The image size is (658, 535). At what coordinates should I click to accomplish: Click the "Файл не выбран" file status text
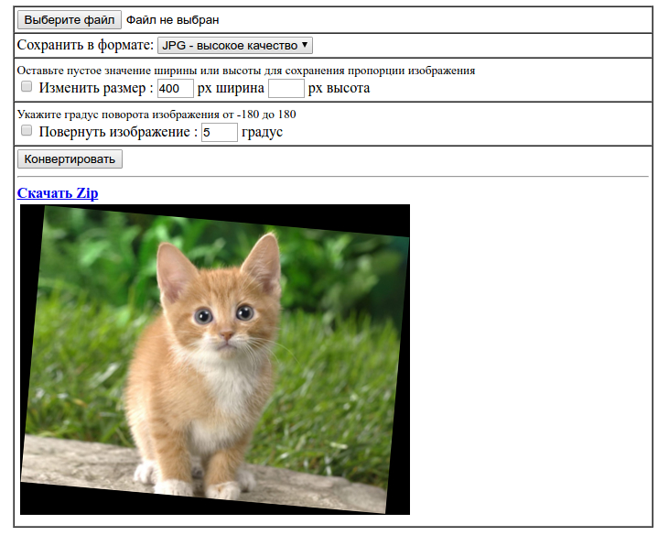[x=172, y=19]
